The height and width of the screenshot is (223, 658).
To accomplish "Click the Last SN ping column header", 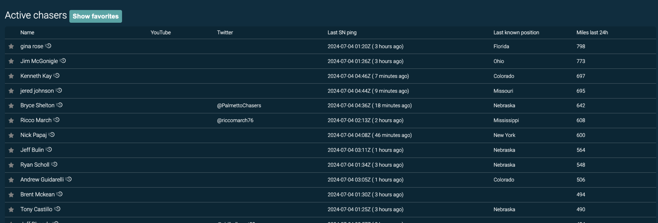I will point(342,33).
